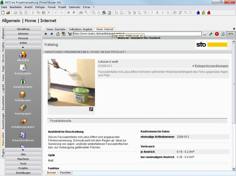This screenshot has width=236, height=176.
Task: Click the search-in-page magnifier document icon
Action: coord(104,13)
